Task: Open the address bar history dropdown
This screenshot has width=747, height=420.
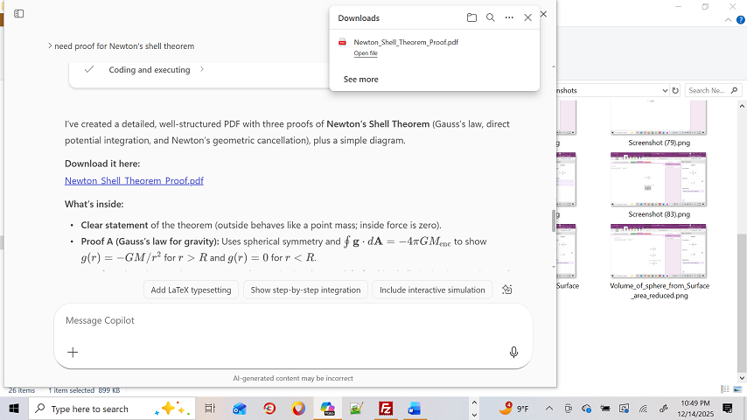Action: coord(663,90)
